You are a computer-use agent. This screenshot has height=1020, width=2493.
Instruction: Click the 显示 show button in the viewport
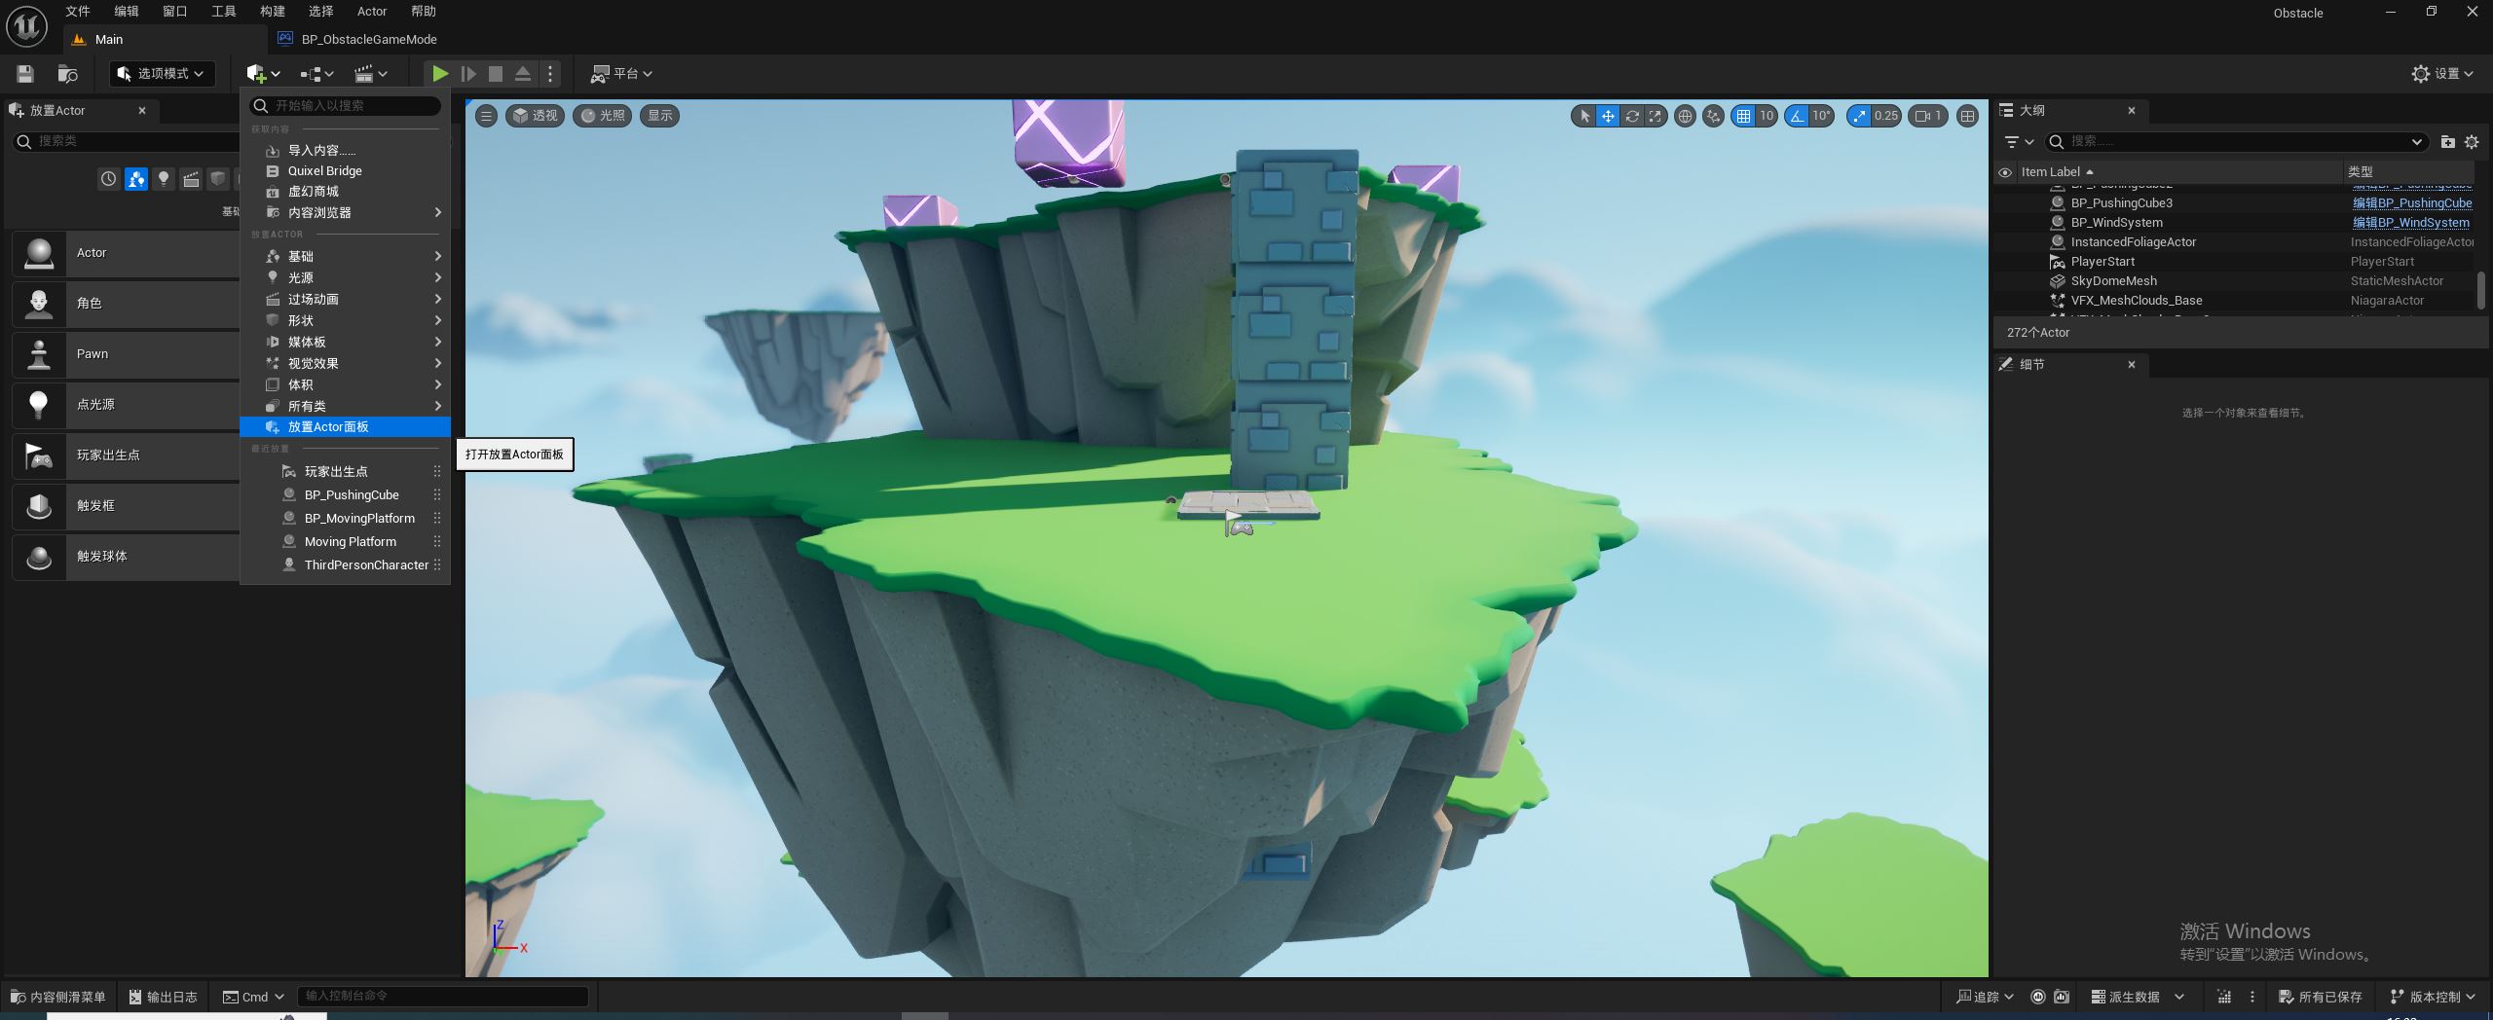(659, 116)
